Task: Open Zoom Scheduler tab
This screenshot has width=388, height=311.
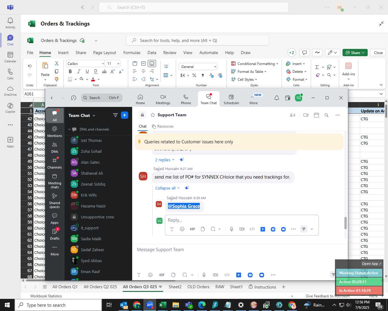Action: point(231,99)
